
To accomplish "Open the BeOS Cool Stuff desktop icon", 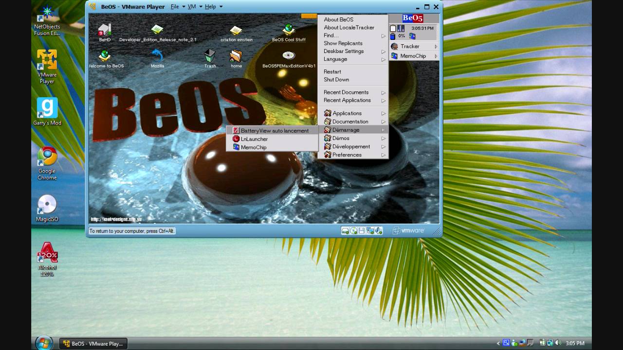I will coord(289,30).
